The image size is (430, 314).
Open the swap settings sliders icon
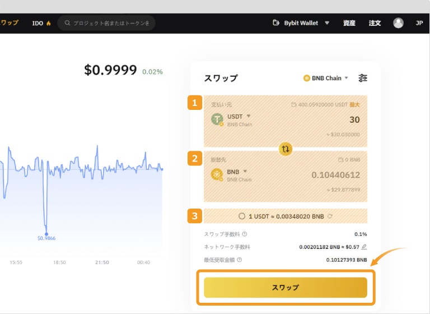click(363, 78)
